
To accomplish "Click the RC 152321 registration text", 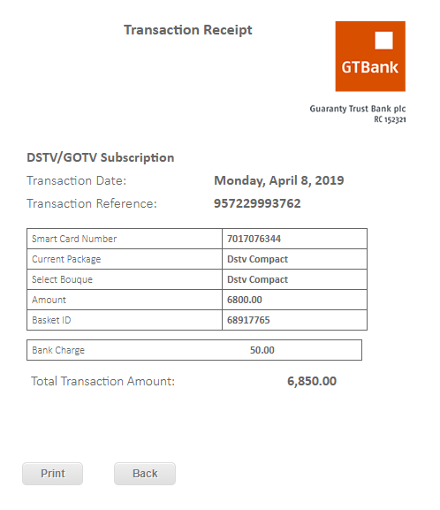I will (390, 119).
